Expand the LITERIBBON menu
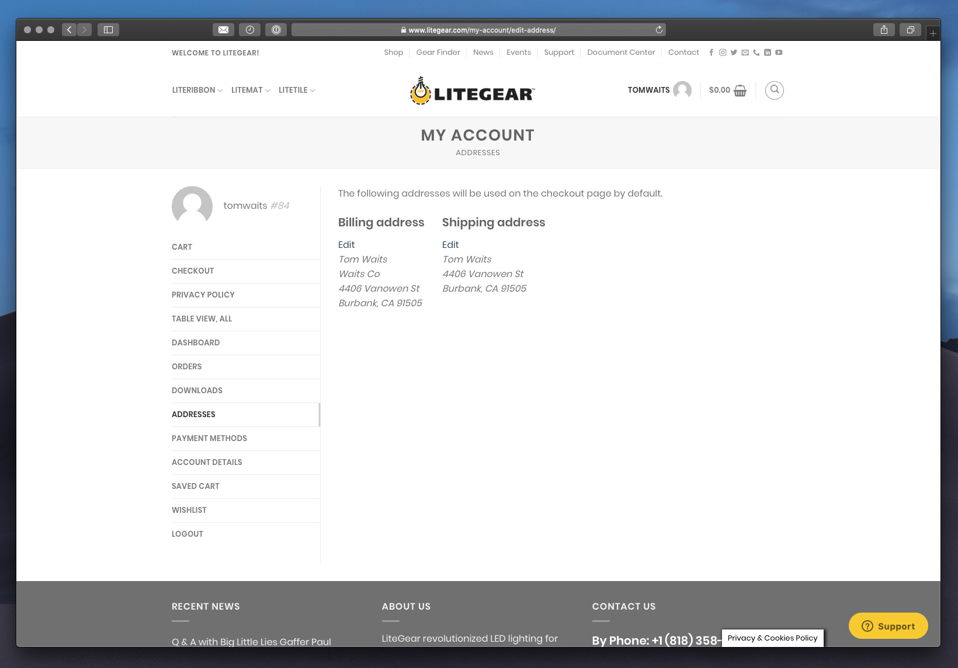This screenshot has width=958, height=668. click(197, 90)
